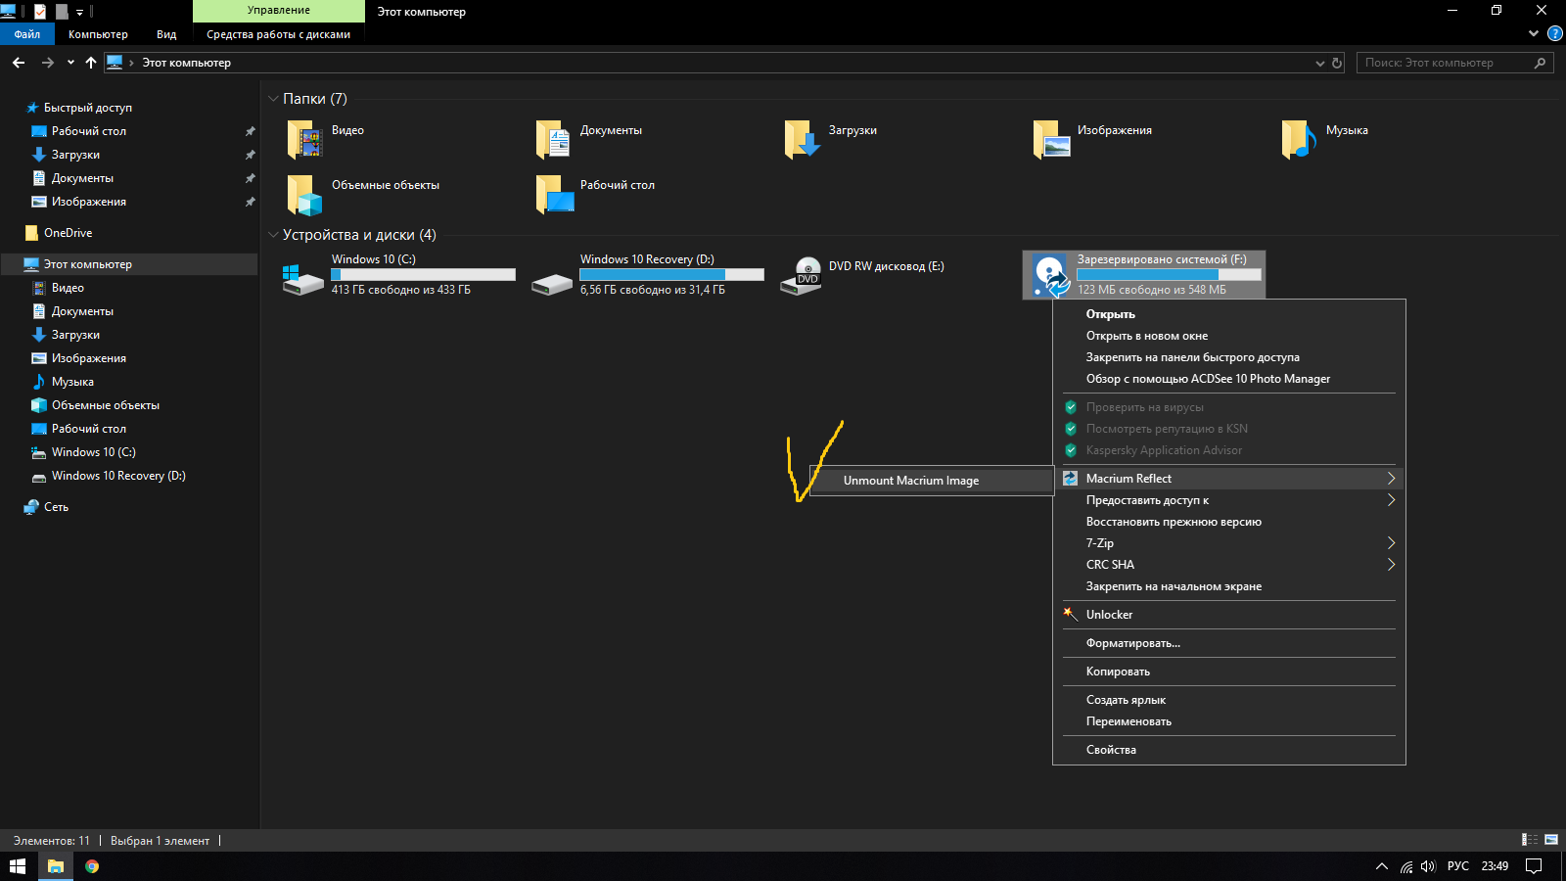This screenshot has height=881, width=1566.
Task: Collapse the Папки (7) group
Action: click(x=273, y=99)
